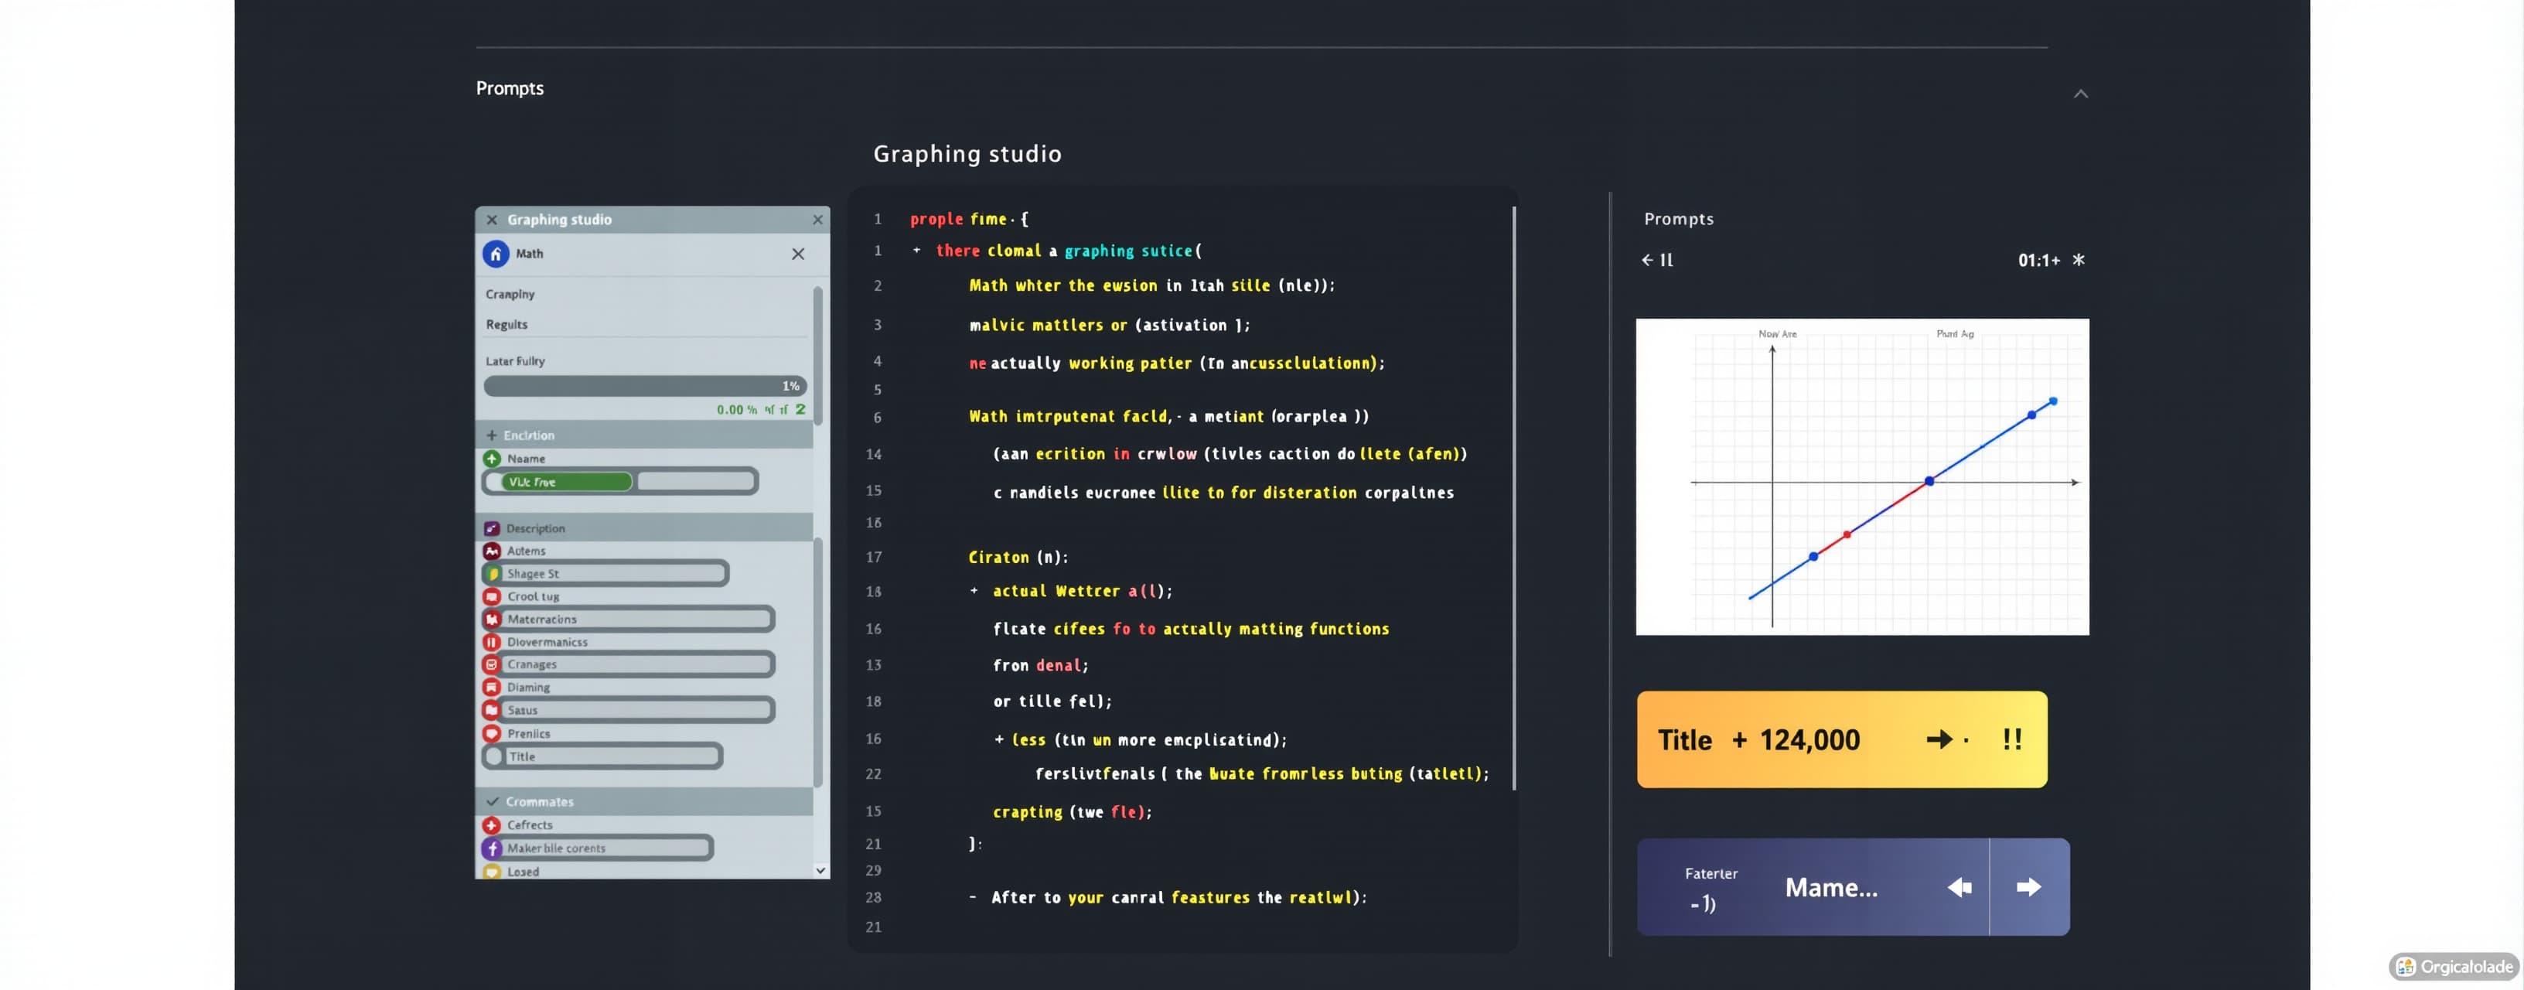Click the Orgicalolade badge icon
The width and height of the screenshot is (2524, 990).
[x=2406, y=968]
